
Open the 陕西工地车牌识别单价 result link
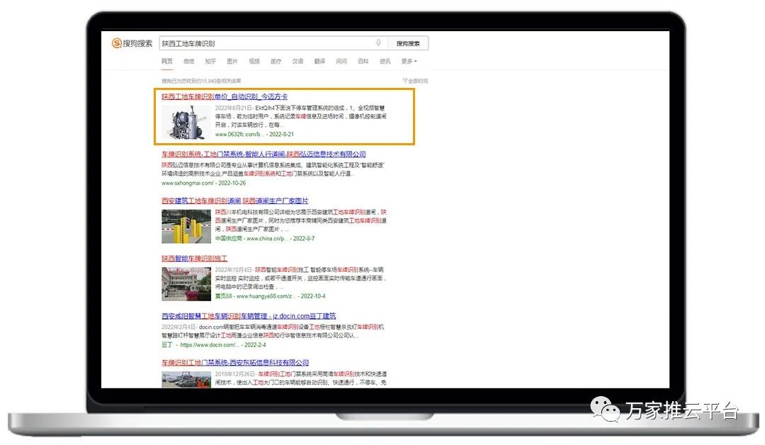[224, 96]
